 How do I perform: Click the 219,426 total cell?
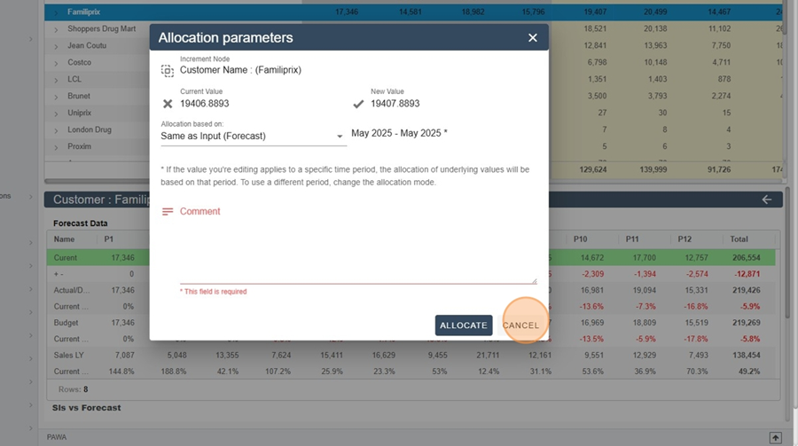click(x=746, y=290)
